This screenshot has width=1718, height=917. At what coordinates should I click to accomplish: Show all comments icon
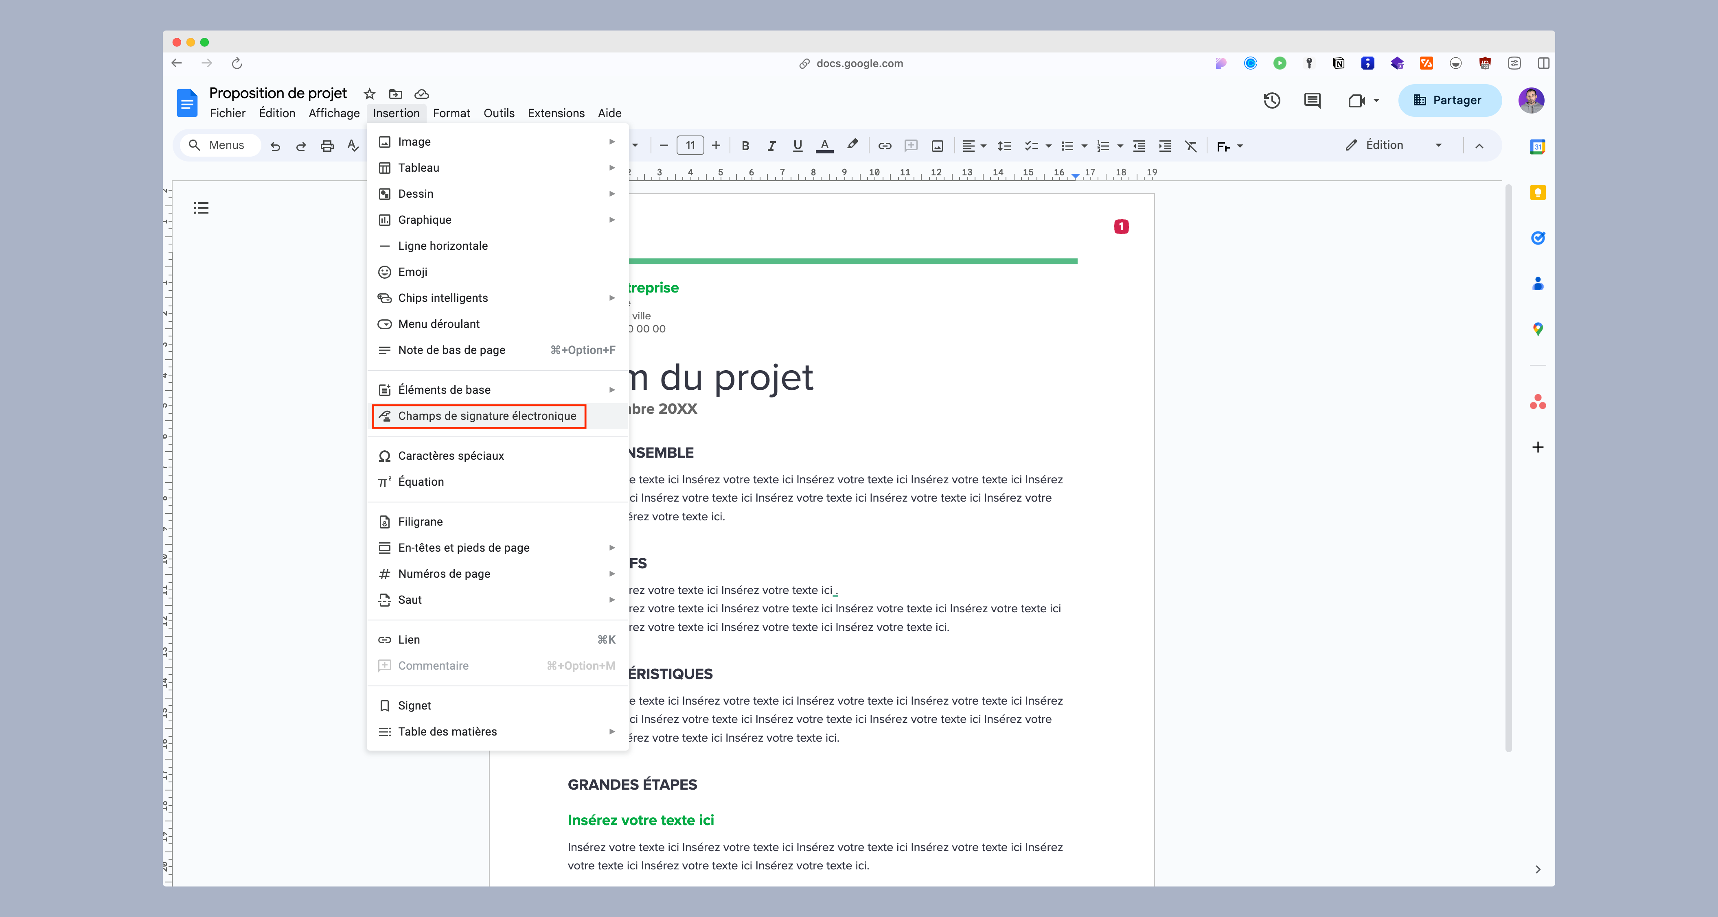pos(1312,100)
